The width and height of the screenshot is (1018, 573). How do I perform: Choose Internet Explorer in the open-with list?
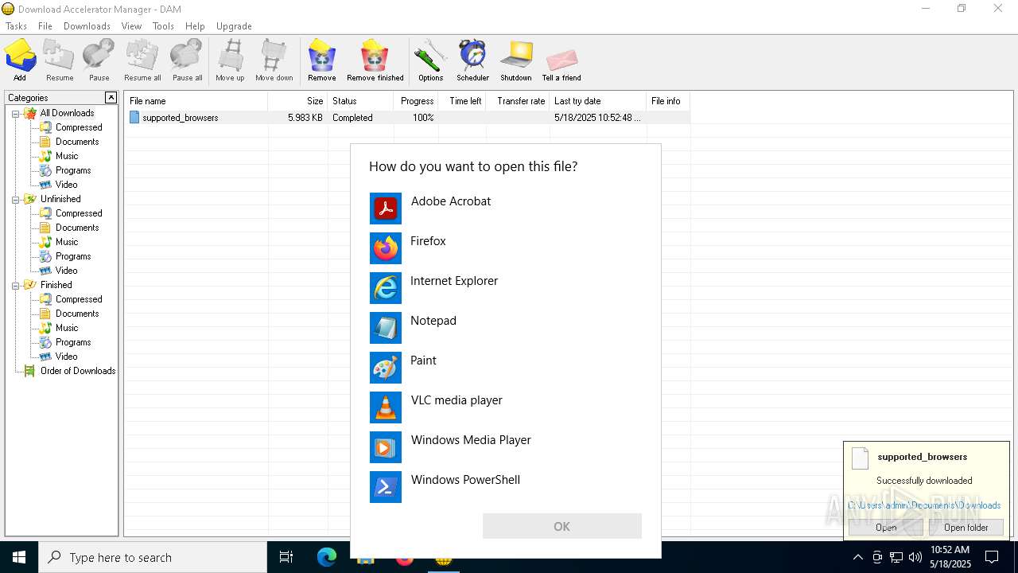[506, 288]
